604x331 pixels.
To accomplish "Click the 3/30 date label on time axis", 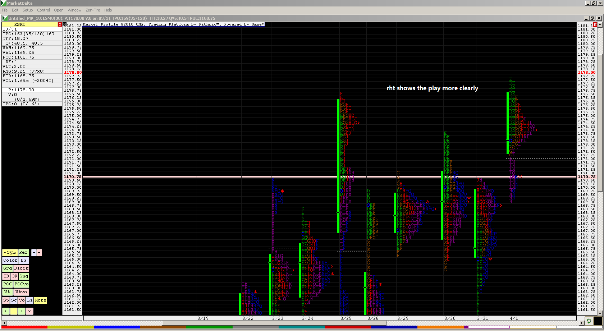I will coord(450,318).
